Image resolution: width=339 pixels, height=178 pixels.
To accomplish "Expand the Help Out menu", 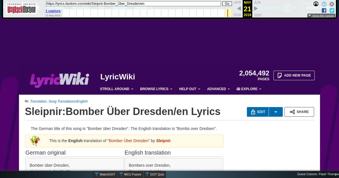I will pos(190,89).
